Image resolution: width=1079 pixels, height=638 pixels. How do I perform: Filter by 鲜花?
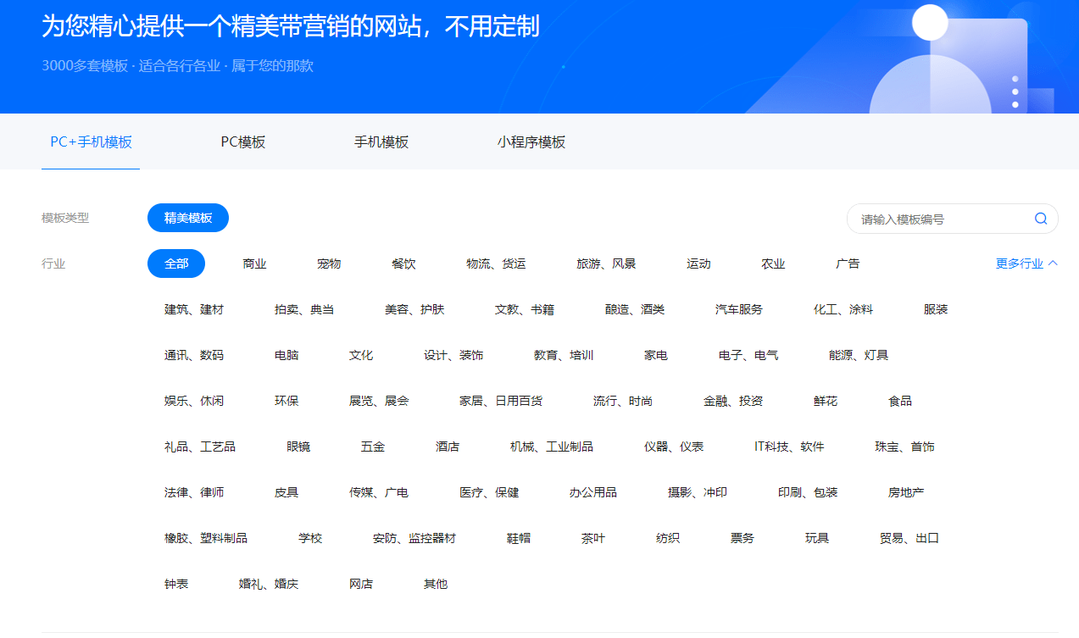point(826,401)
